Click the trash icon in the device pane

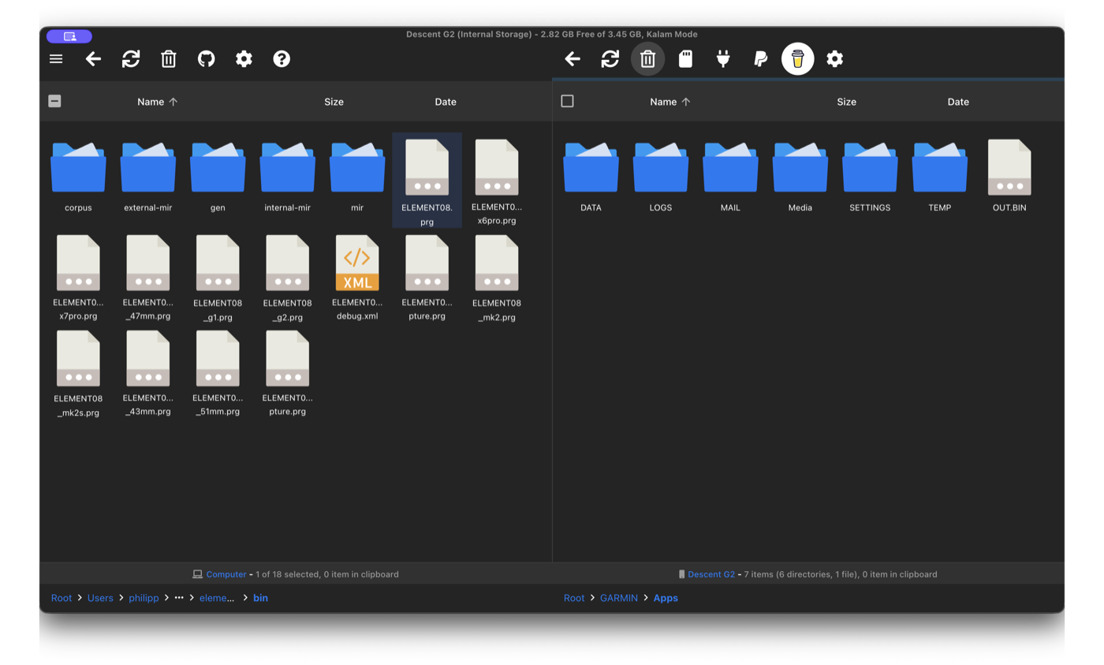tap(647, 59)
